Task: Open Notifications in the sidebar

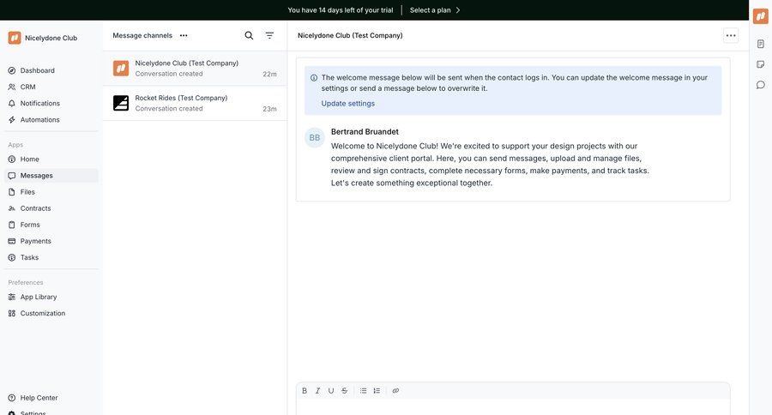Action: pos(51,104)
